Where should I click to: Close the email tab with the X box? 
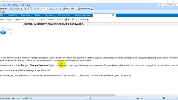click(x=113, y=15)
